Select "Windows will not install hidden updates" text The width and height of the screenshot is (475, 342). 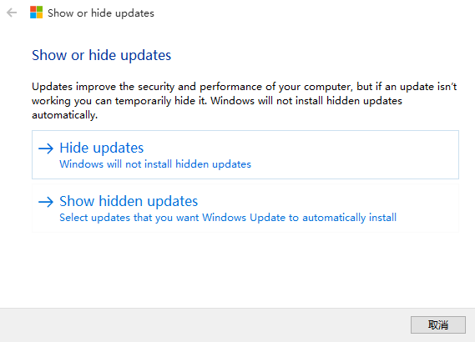(x=155, y=164)
